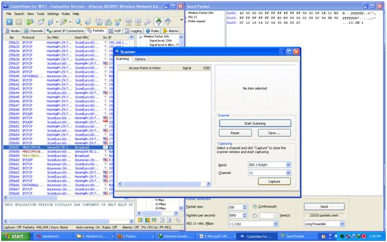
Task: Open the Band dropdown in Scanner
Action: coord(288,165)
